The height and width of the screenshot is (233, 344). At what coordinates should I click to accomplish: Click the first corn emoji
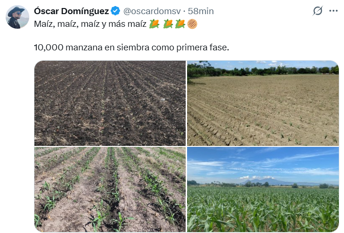coord(154,24)
